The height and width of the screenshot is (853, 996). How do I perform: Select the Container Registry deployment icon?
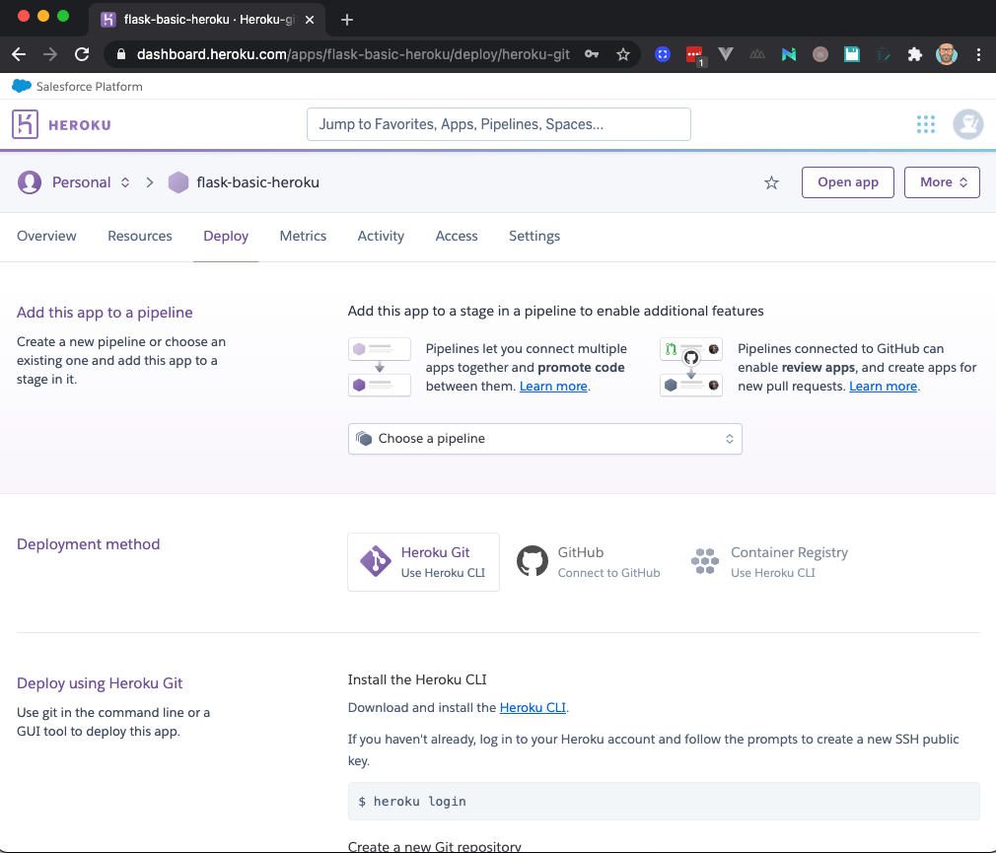[x=705, y=560]
